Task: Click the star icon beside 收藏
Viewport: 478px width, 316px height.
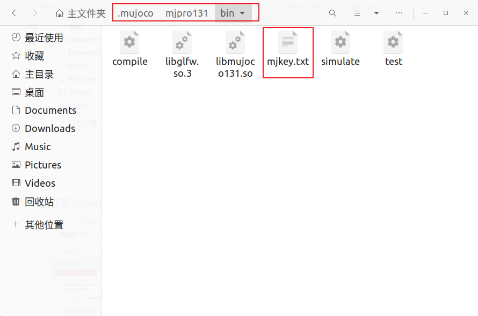Action: pyautogui.click(x=16, y=55)
